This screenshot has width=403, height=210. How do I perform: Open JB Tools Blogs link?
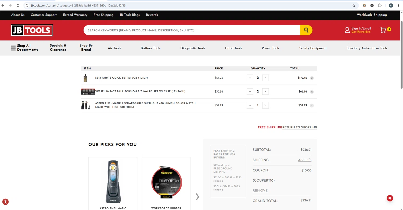click(x=130, y=15)
